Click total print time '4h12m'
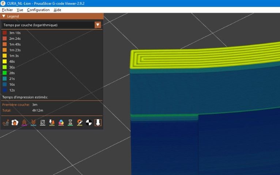 [38, 110]
